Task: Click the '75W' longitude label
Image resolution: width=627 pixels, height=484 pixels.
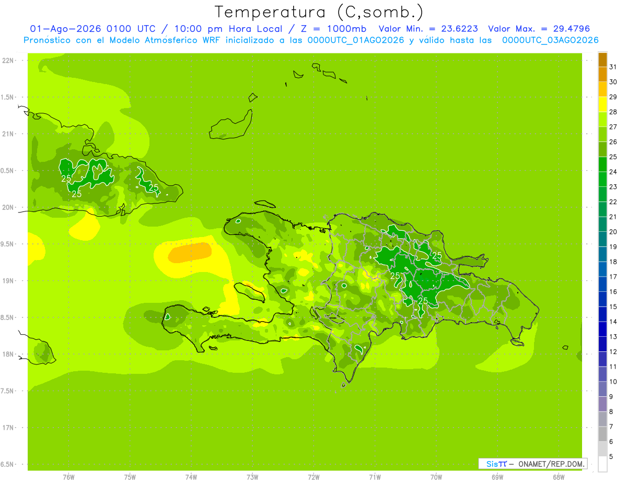Action: [x=130, y=477]
